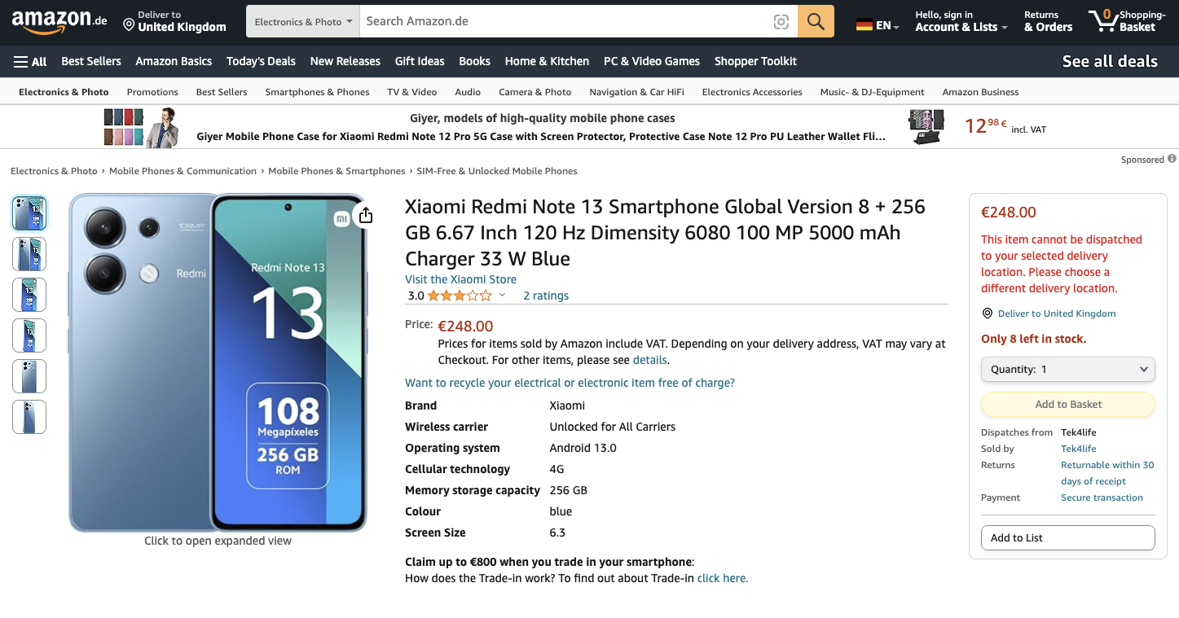Visit the Xiaomi Store link
This screenshot has height=618, width=1179.
[x=460, y=279]
